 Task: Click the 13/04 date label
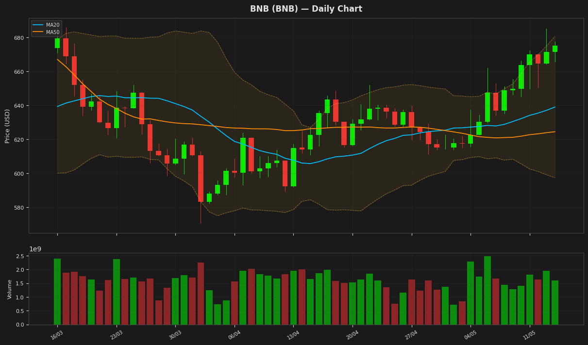tap(293, 335)
